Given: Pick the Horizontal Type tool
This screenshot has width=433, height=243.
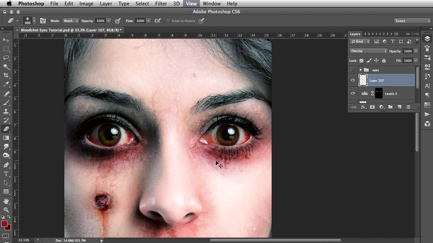Looking at the screenshot, I should coord(6,174).
